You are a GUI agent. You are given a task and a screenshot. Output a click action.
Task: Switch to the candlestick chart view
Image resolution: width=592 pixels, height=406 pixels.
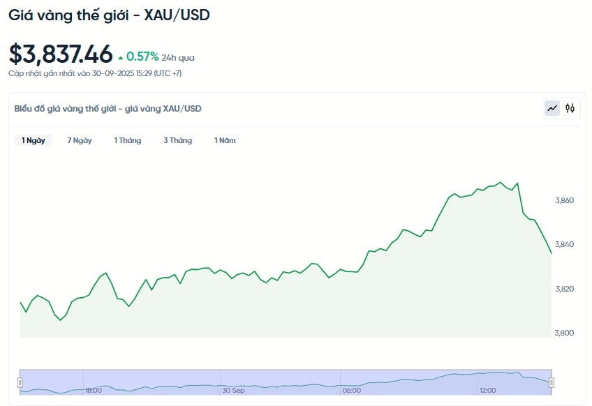(570, 108)
